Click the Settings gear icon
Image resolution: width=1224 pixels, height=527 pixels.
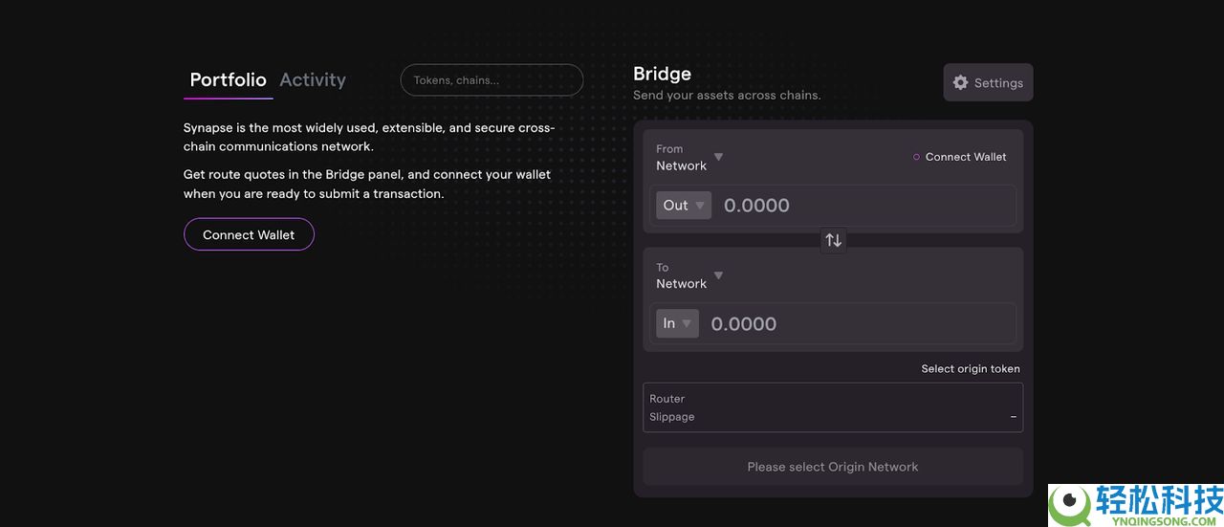(961, 83)
